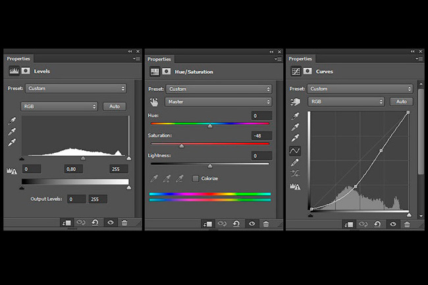This screenshot has height=285, width=428.
Task: Toggle visibility eye in Hue/Saturation panel
Action: tap(252, 224)
